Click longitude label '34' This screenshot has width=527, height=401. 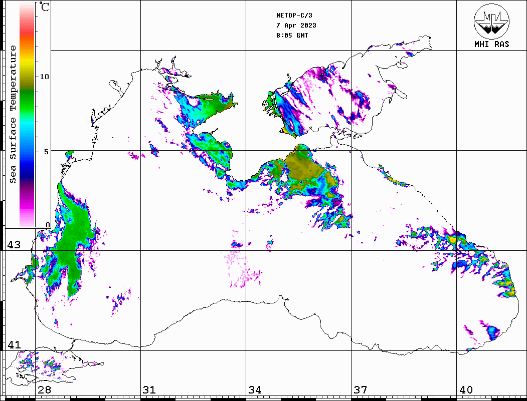click(255, 389)
